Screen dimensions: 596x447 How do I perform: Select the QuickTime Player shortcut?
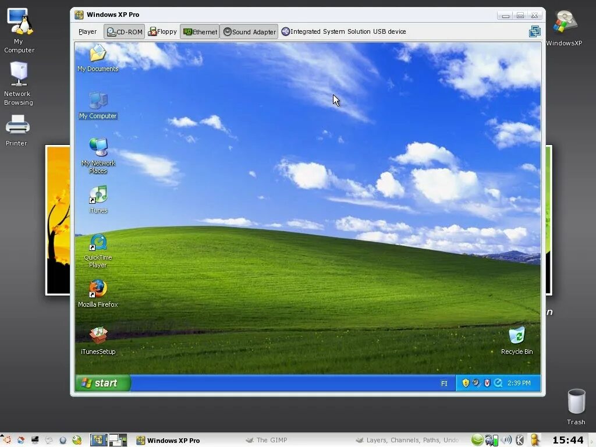click(x=98, y=251)
